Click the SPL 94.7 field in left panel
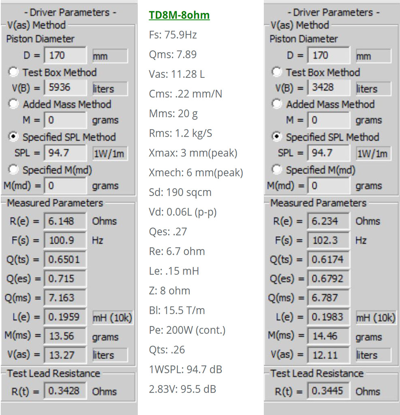The height and width of the screenshot is (415, 400). pyautogui.click(x=65, y=153)
